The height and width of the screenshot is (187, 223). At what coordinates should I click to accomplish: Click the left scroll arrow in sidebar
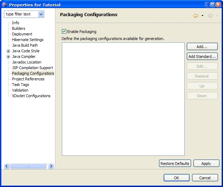tap(7, 166)
